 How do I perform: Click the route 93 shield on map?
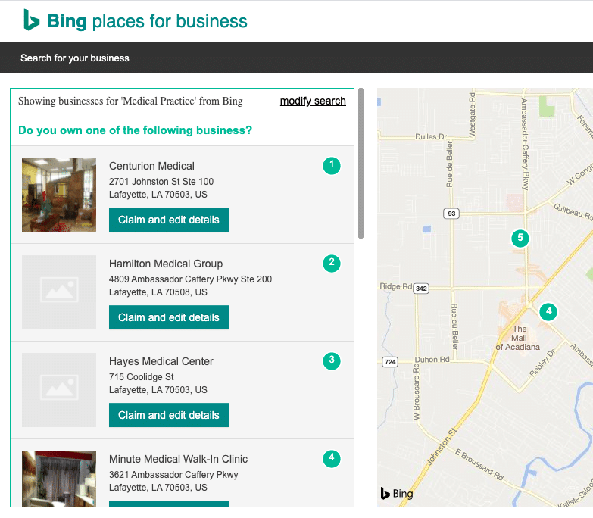pyautogui.click(x=451, y=214)
